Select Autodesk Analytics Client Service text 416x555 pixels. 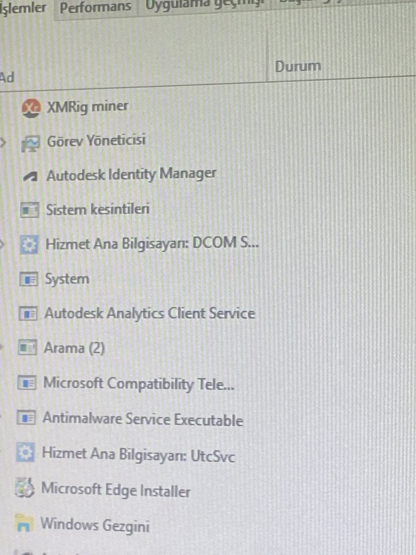(149, 313)
